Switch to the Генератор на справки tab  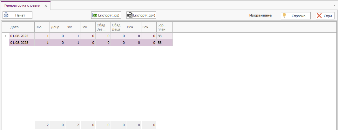[22, 6]
